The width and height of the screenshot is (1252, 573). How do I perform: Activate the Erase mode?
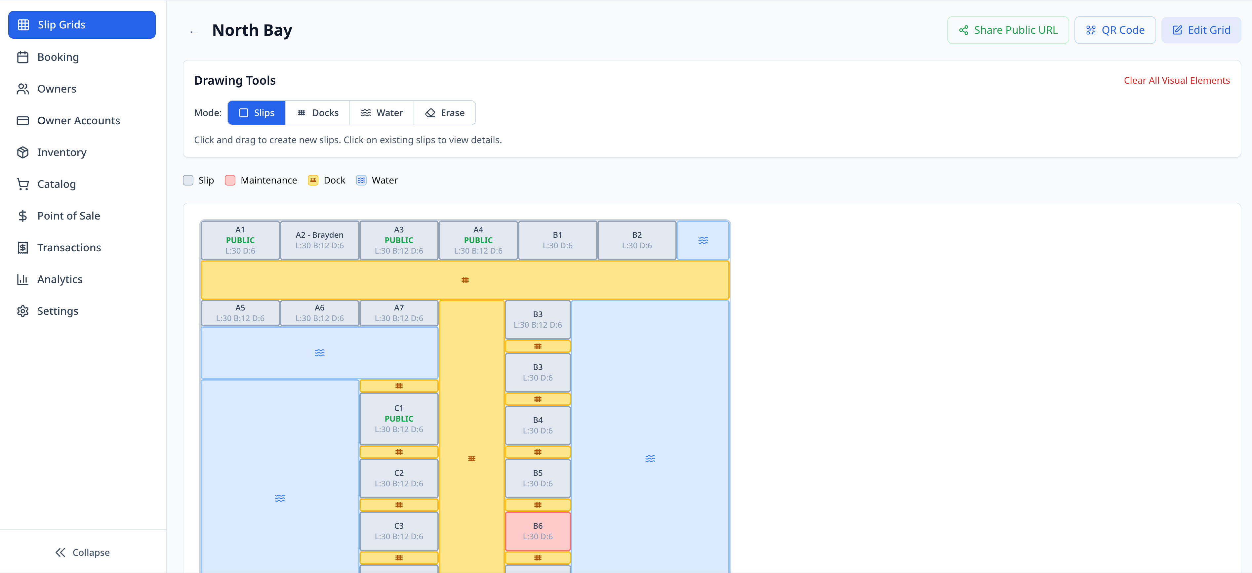[x=445, y=112]
